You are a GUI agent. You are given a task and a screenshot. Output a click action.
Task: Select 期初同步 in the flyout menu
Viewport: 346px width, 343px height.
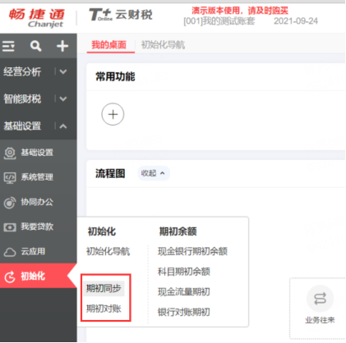pos(104,288)
